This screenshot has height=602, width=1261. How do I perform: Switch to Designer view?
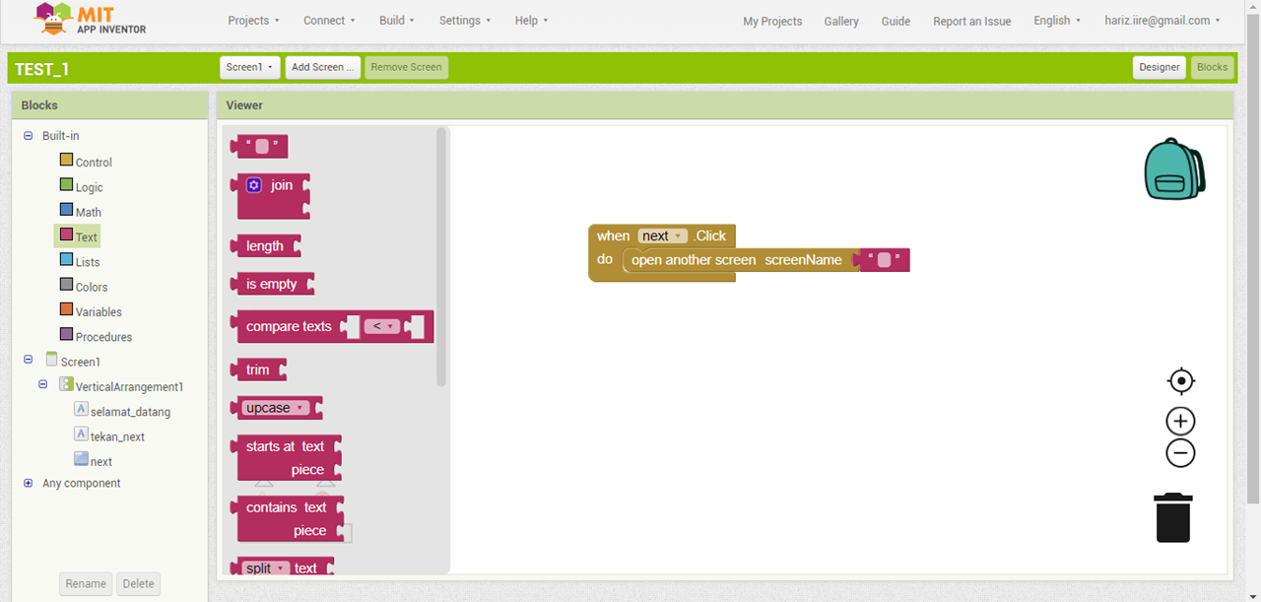(1159, 67)
